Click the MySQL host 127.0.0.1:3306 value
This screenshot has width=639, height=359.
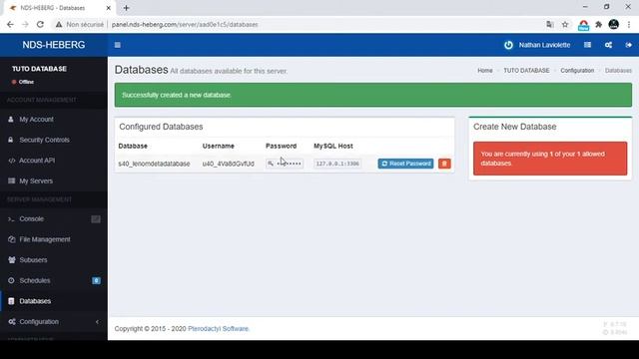point(337,164)
